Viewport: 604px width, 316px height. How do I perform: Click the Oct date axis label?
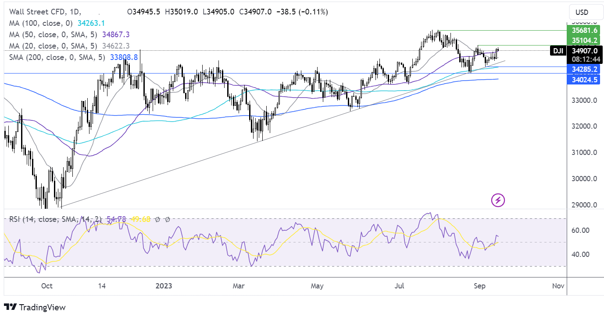(x=46, y=286)
